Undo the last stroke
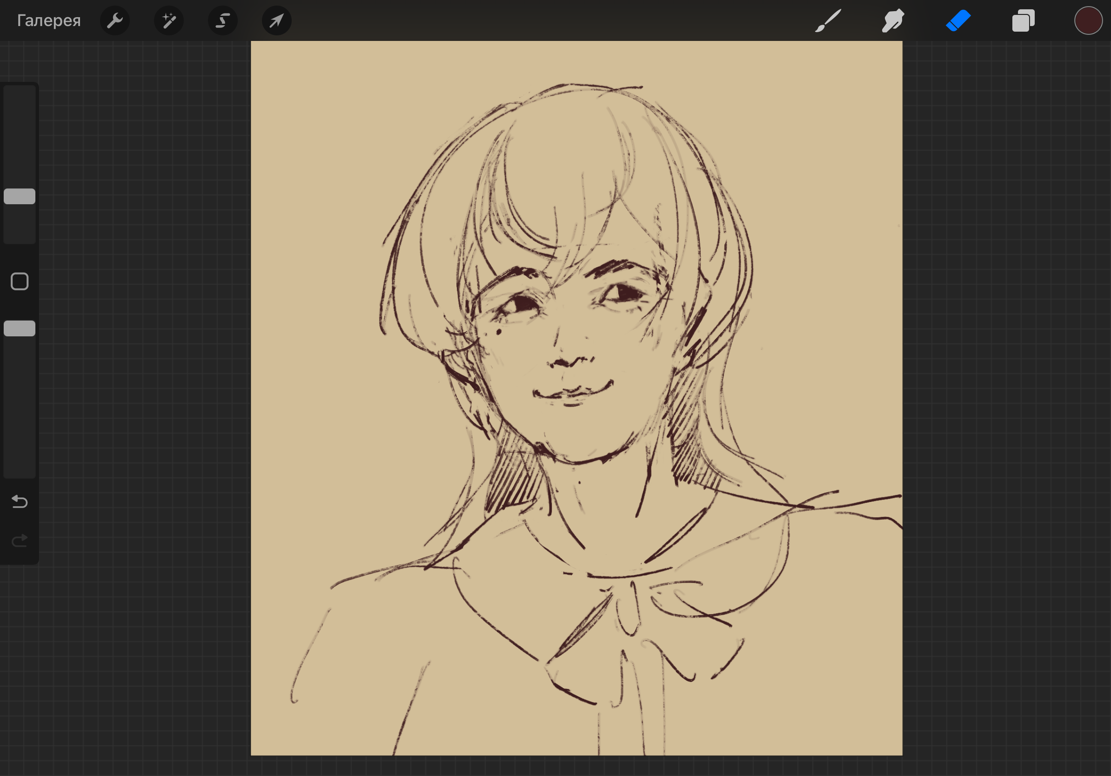Screen dimensions: 1111x776 click(x=20, y=502)
